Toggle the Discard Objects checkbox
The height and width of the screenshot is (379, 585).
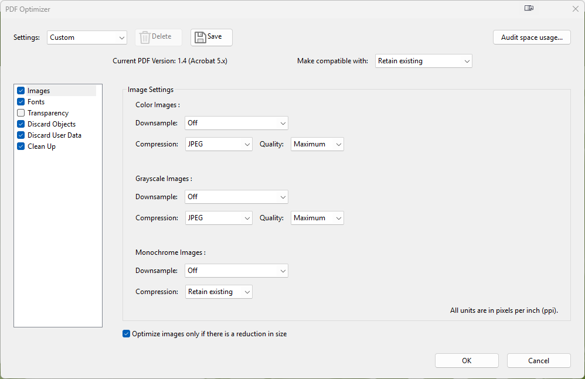point(21,124)
